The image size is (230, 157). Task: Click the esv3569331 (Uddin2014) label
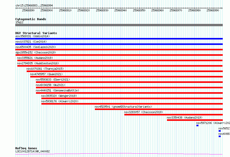pos(33,36)
